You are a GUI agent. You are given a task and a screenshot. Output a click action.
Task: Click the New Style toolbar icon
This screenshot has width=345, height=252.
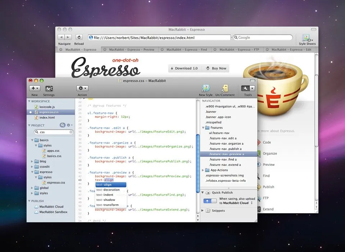point(206,88)
